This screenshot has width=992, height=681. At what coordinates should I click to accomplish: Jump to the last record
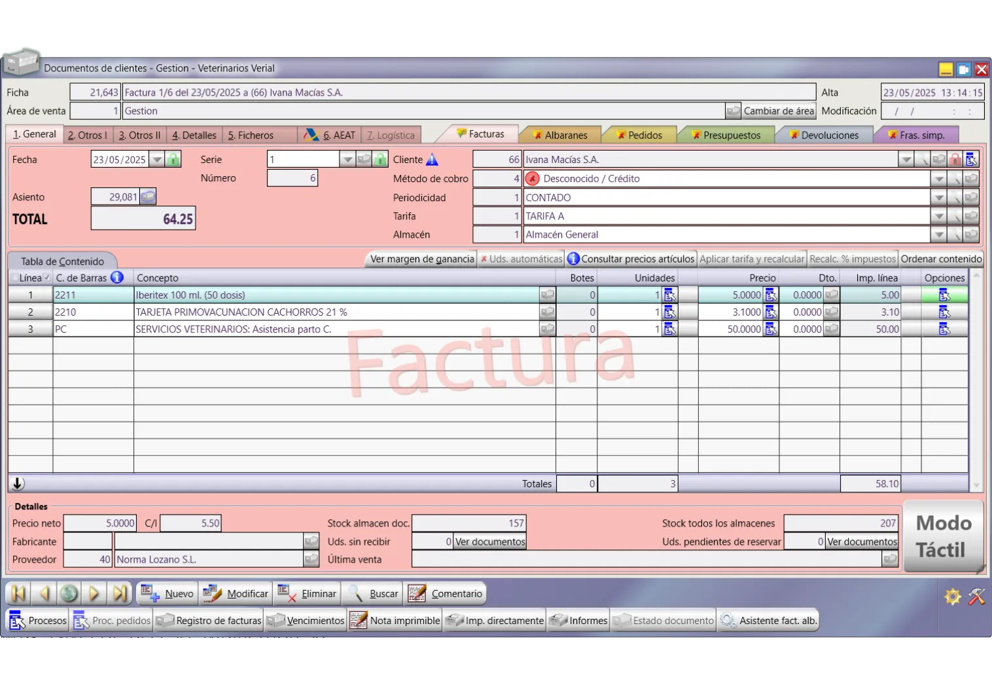tap(120, 594)
